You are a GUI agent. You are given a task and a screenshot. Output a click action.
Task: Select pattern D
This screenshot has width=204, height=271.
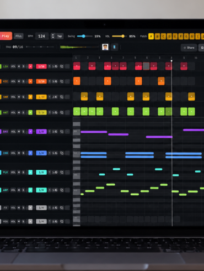169,37
